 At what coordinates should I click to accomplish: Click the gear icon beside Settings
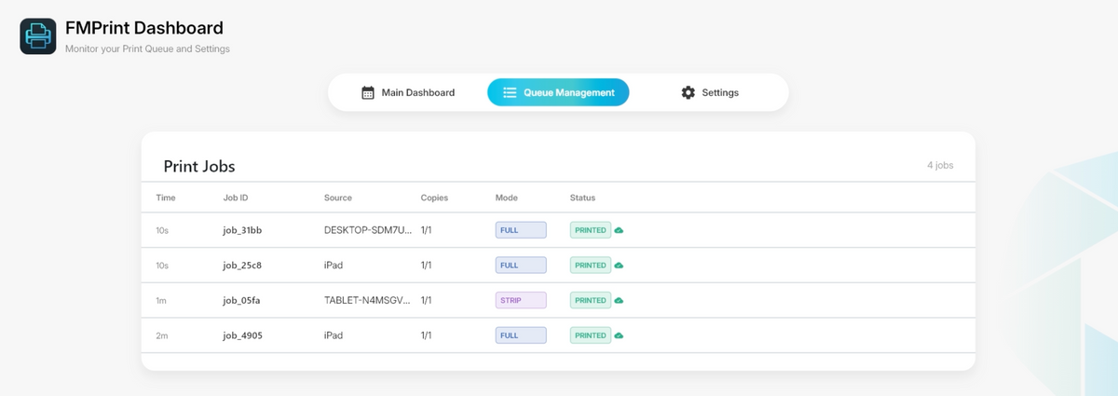[x=689, y=92]
